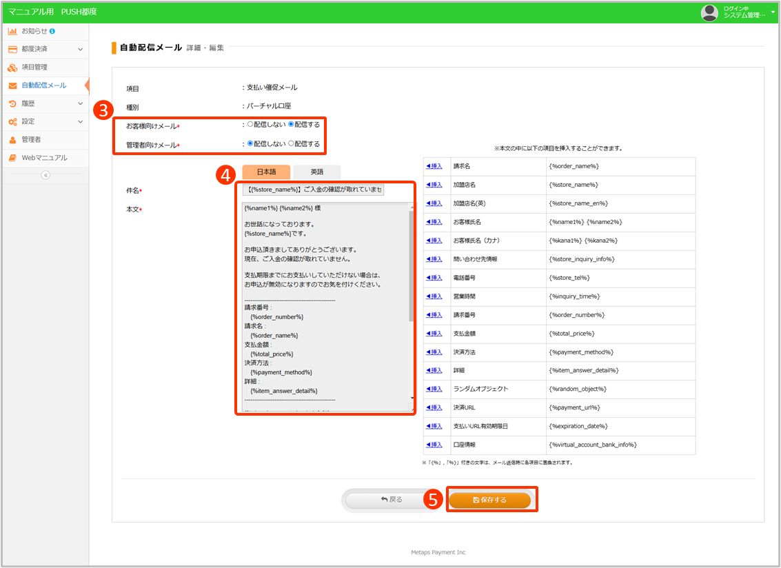The width and height of the screenshot is (781, 568).
Task: Switch to the 日本語 tab
Action: pyautogui.click(x=266, y=172)
